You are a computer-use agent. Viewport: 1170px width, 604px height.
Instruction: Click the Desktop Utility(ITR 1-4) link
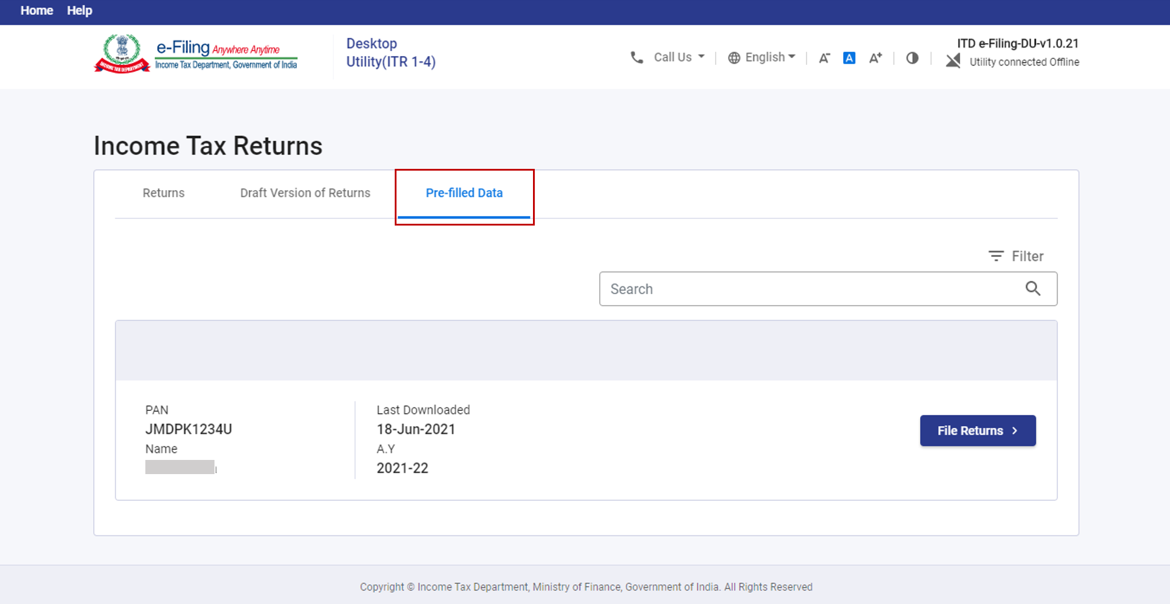pos(391,52)
